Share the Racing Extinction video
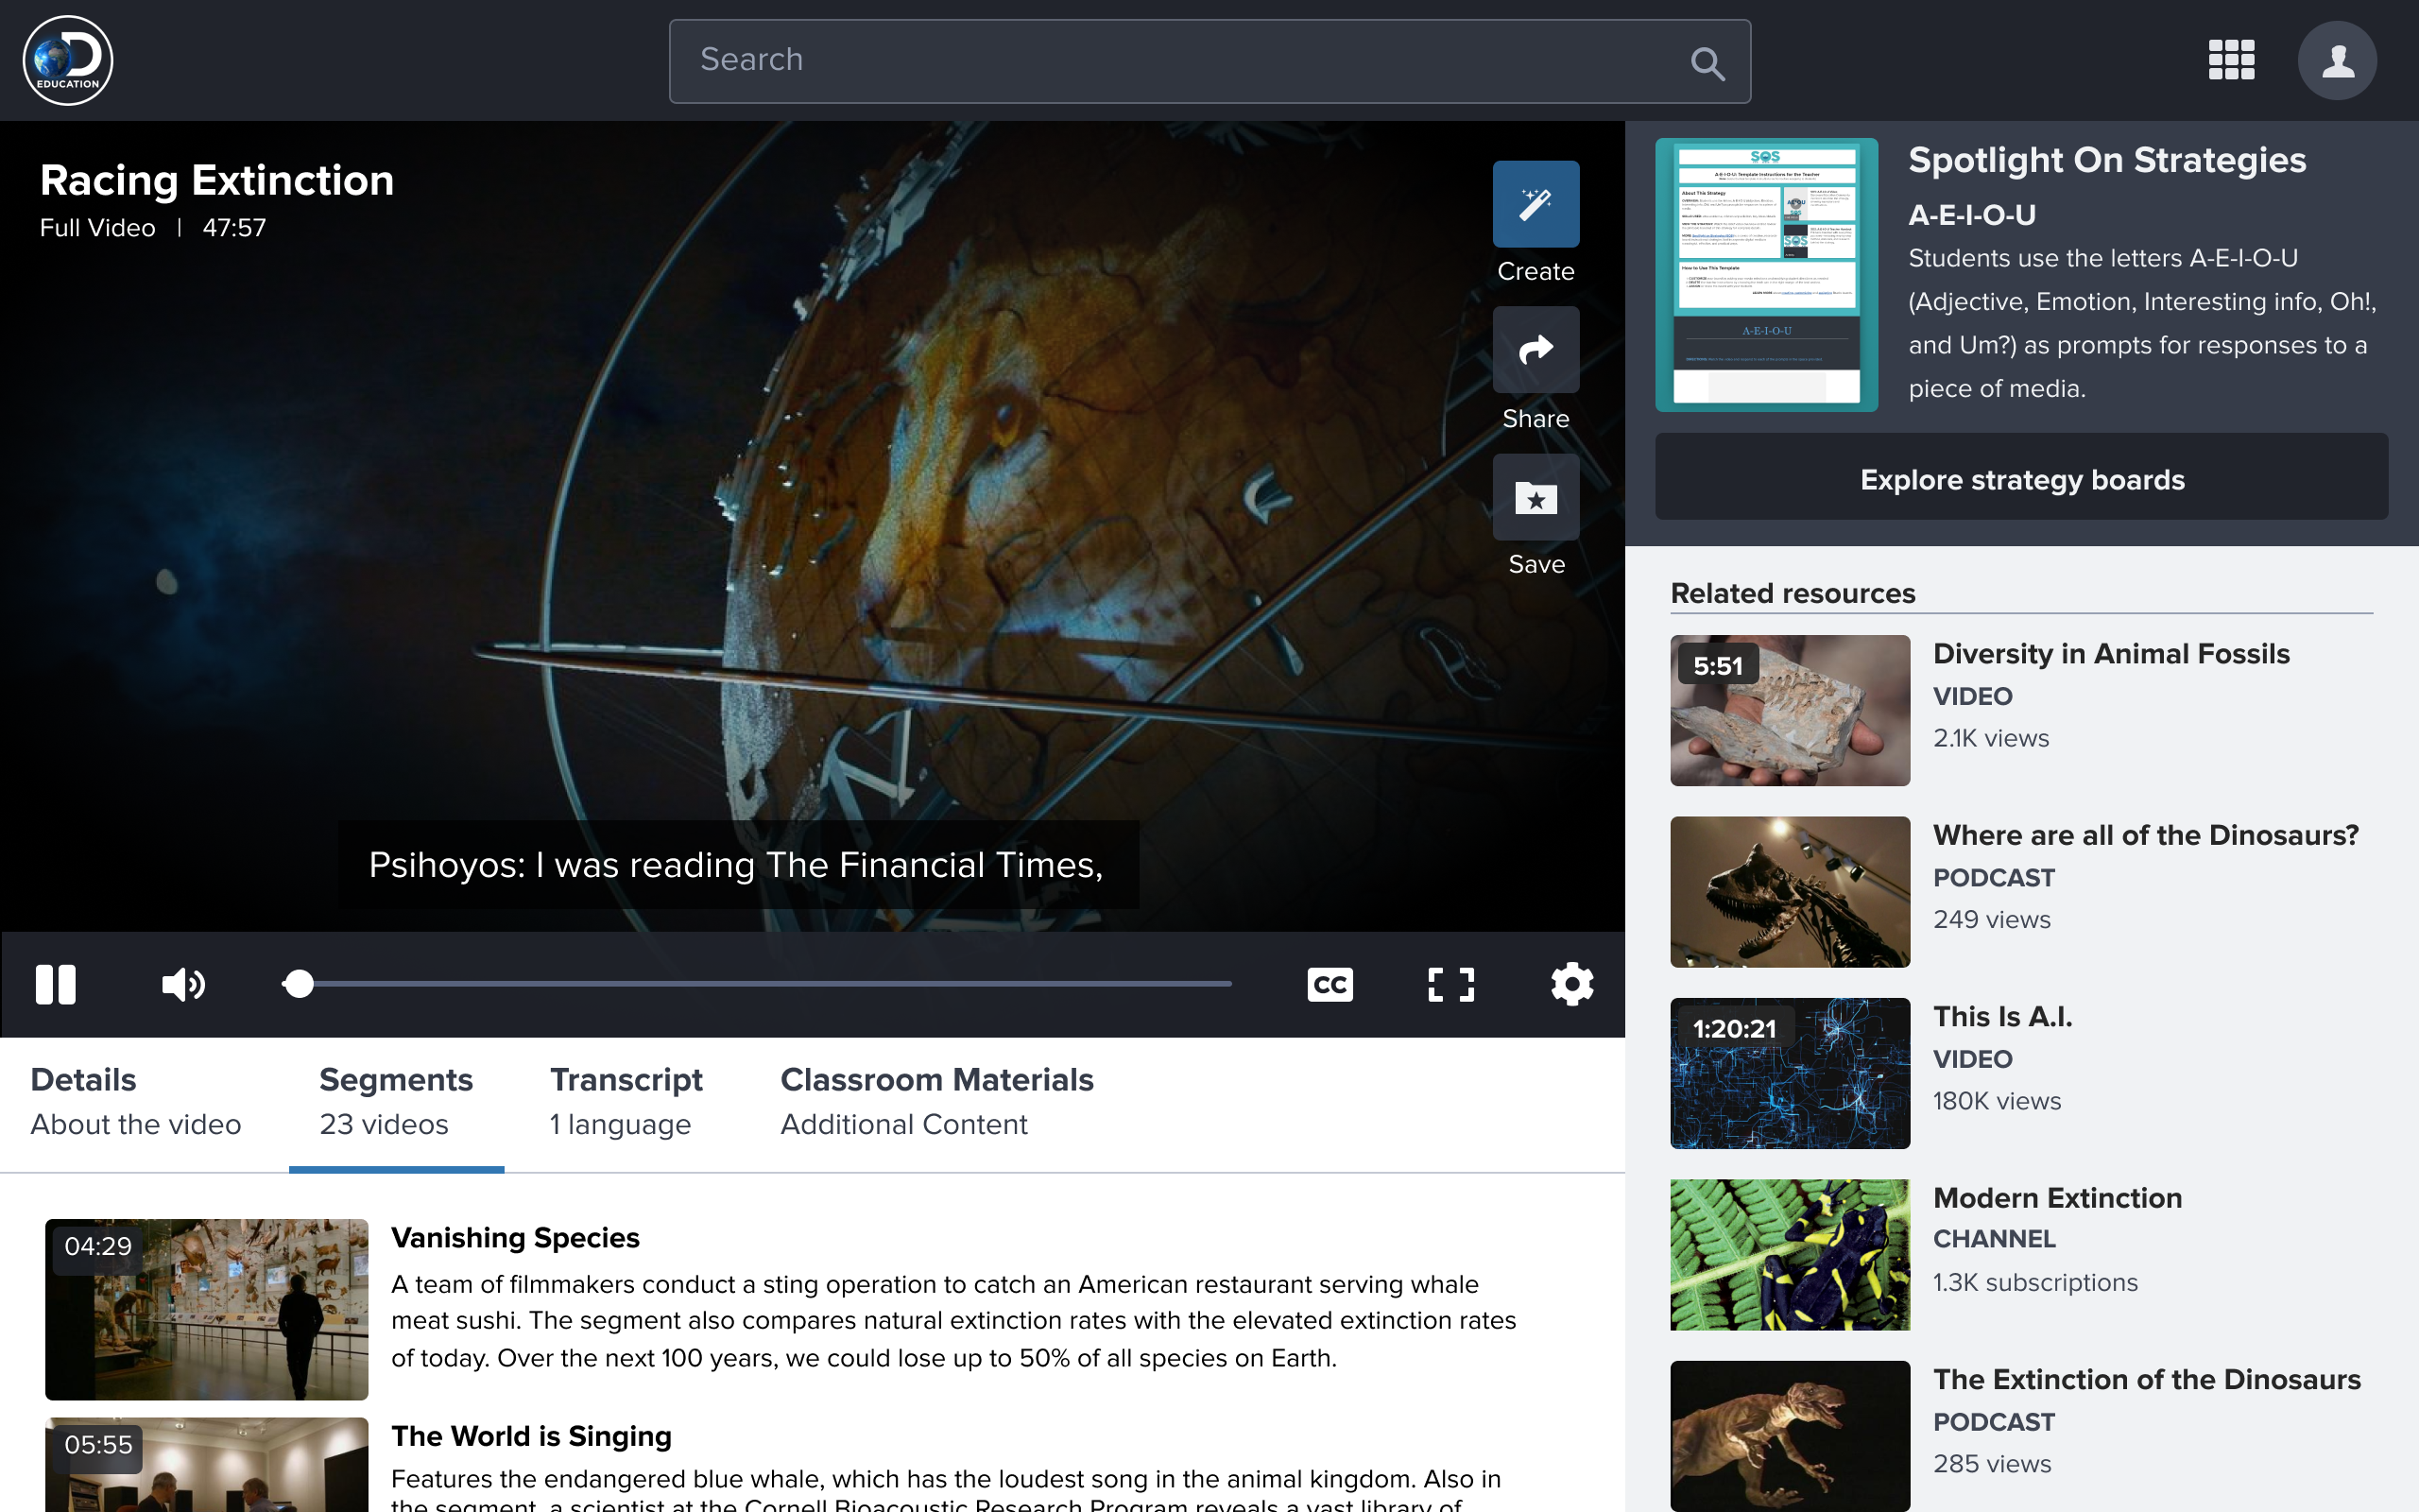The height and width of the screenshot is (1512, 2419). coord(1535,350)
